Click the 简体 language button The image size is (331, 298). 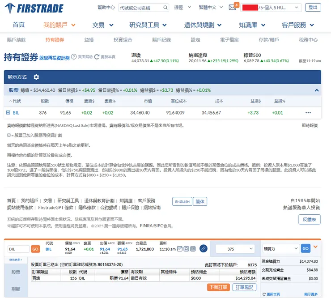tap(200, 201)
